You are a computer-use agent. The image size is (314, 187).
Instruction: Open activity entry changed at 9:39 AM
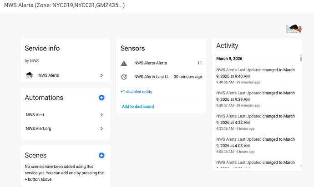[x=256, y=99]
